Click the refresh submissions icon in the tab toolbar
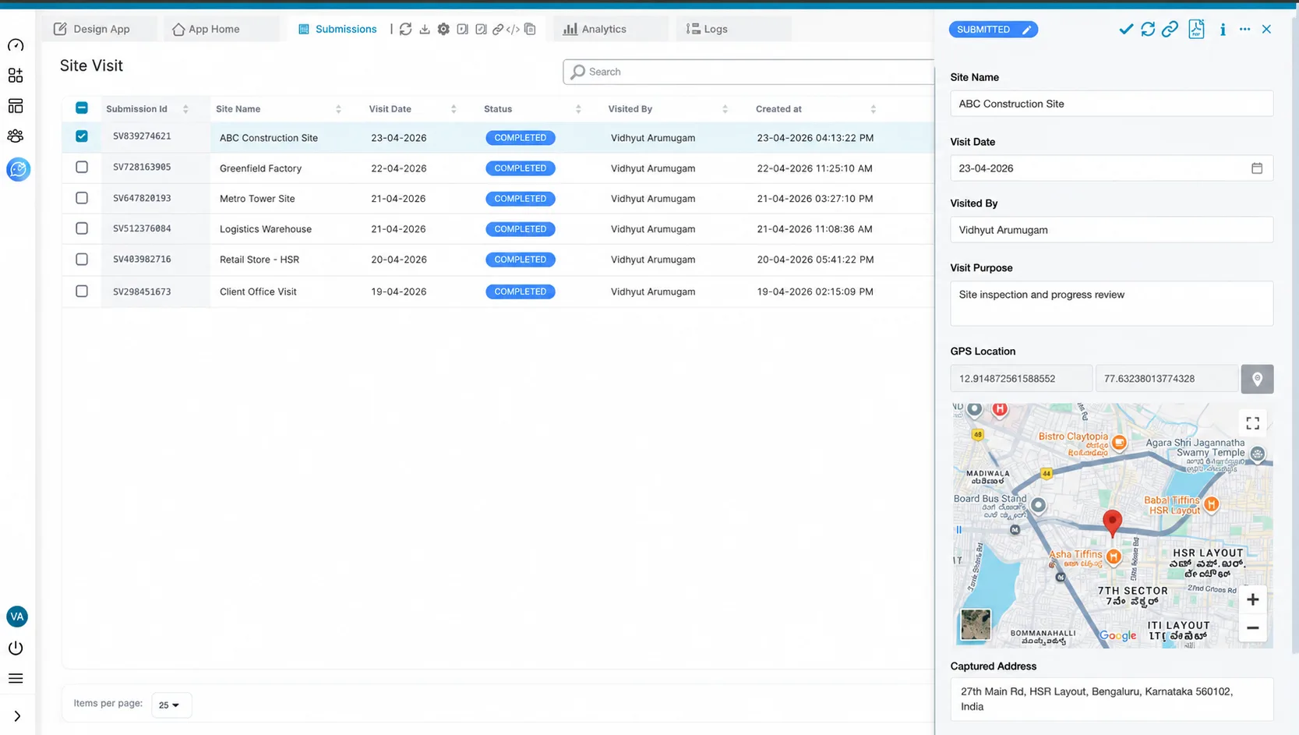 (405, 29)
